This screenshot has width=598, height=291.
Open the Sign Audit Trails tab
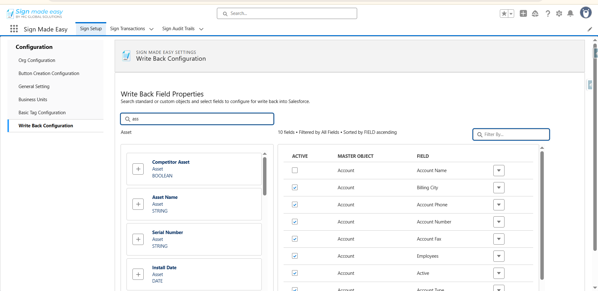pos(178,29)
